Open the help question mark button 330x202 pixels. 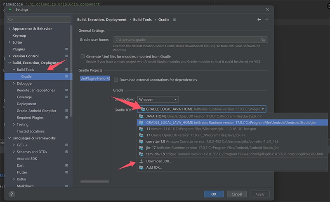pyautogui.click(x=12, y=194)
